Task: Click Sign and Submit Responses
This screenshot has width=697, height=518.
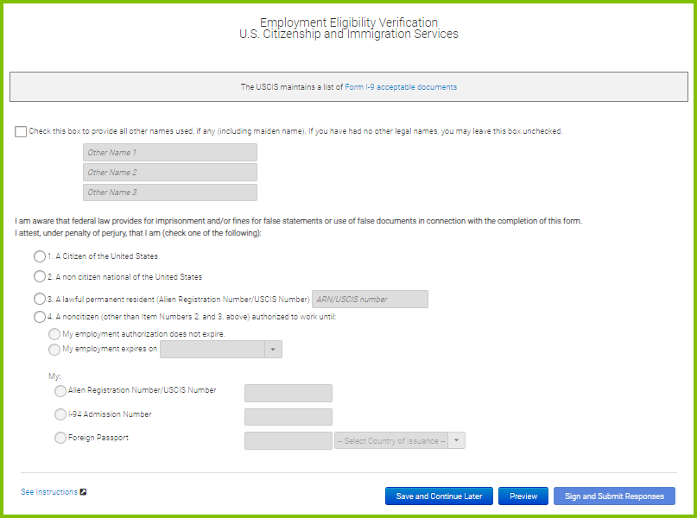Action: coord(614,496)
